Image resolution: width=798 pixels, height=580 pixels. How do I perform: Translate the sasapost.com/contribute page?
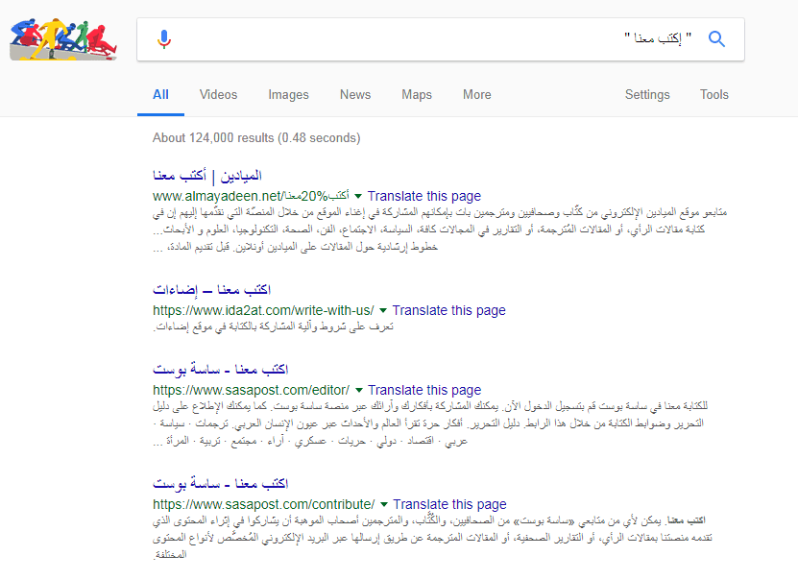pyautogui.click(x=449, y=504)
